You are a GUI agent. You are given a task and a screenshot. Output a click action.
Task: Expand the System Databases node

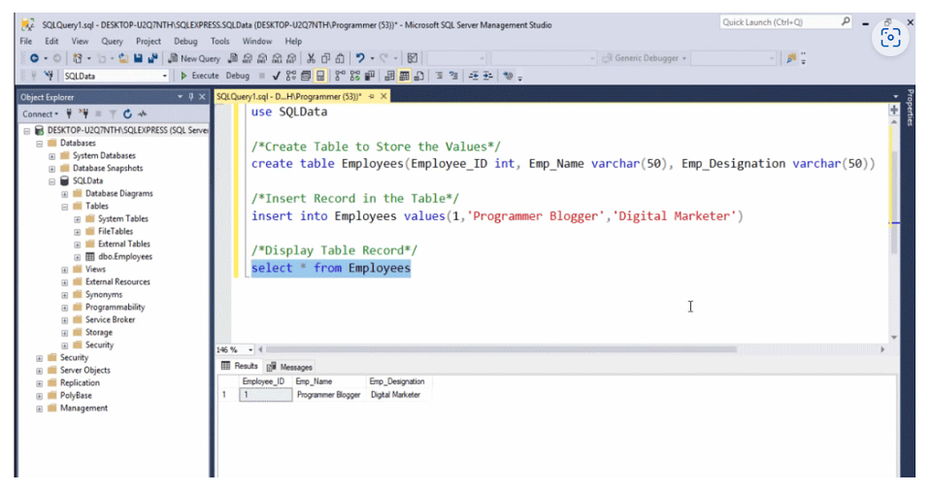pos(51,156)
